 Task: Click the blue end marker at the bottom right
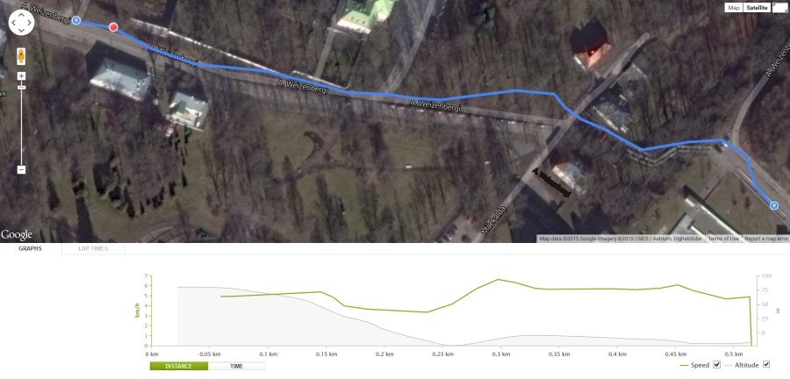(x=774, y=205)
